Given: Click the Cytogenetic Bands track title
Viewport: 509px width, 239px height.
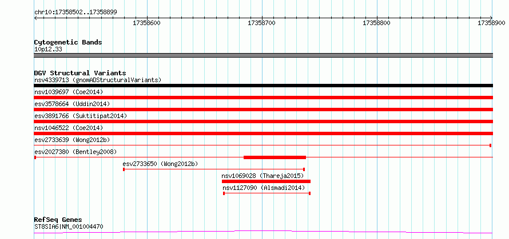Looking at the screenshot, I should (x=68, y=42).
